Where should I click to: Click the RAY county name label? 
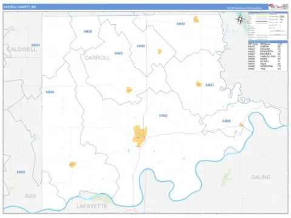pos(30,196)
